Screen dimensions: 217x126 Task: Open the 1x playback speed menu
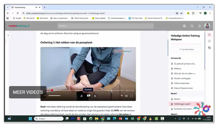[121, 96]
